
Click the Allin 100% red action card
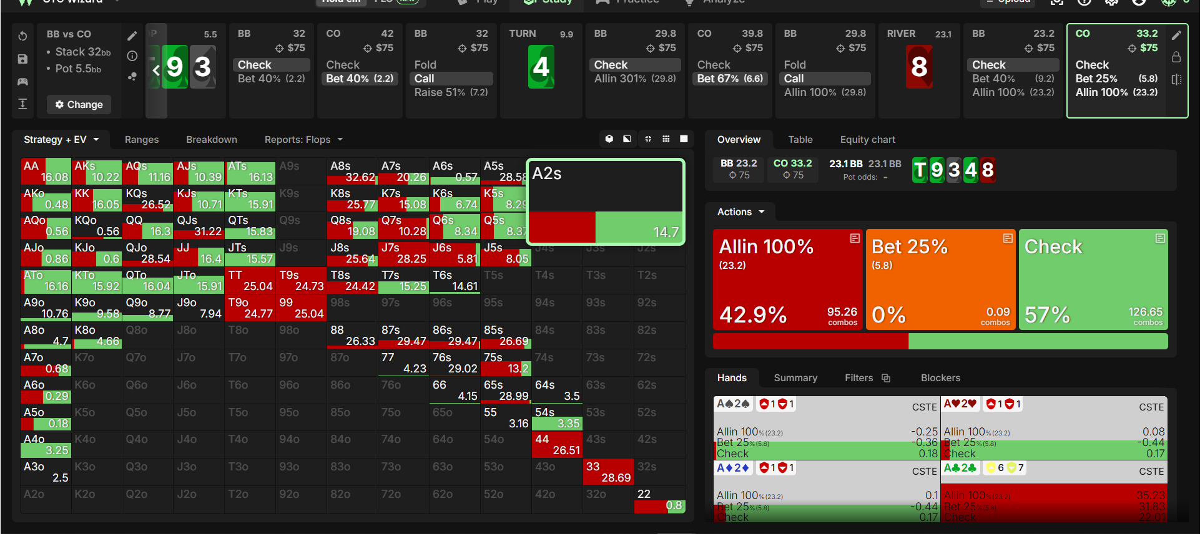tap(788, 279)
